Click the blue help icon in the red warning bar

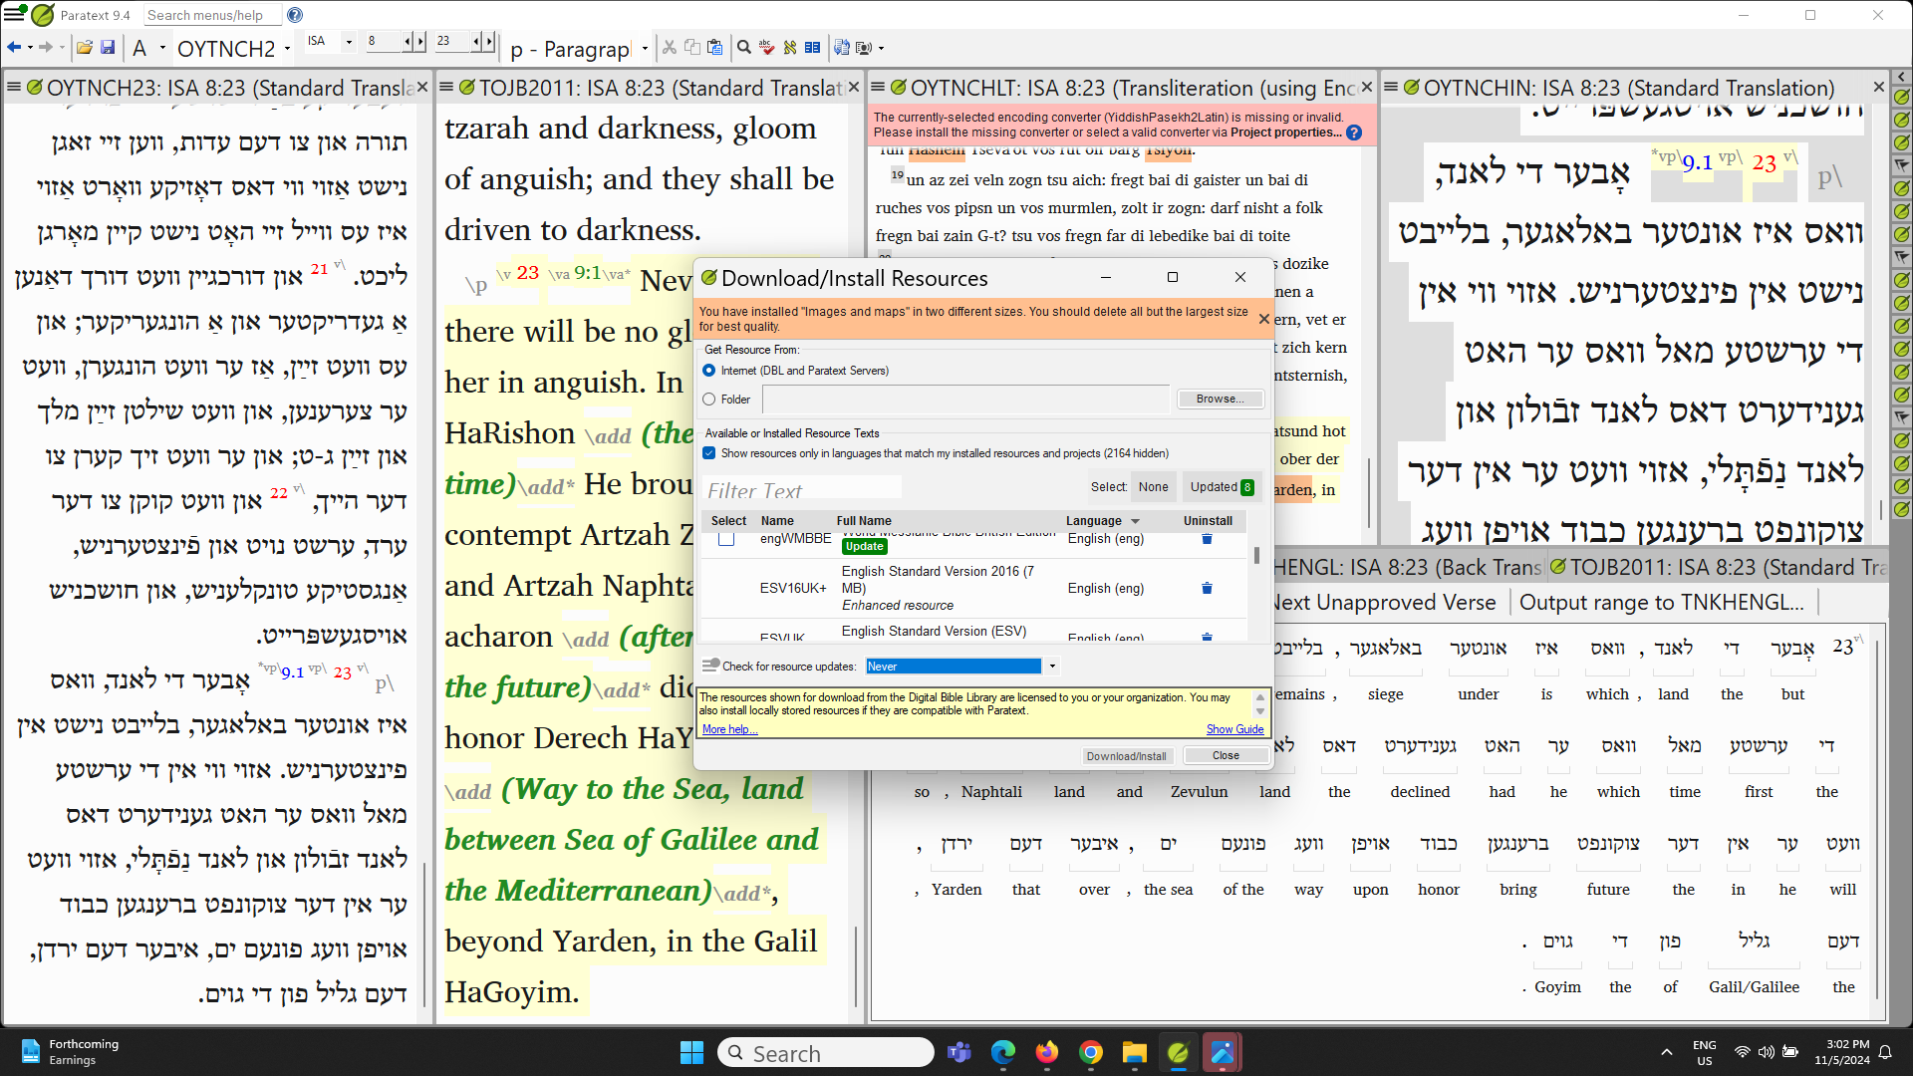coord(1354,133)
